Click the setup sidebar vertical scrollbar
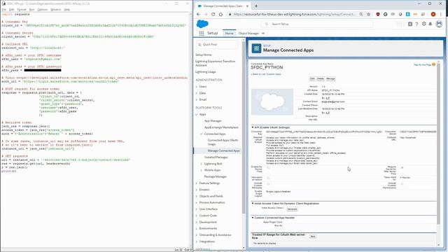Screen dimensions: 448x252 244,127
